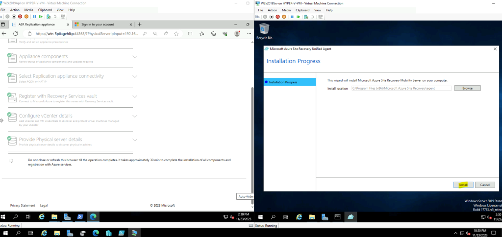Click Browse for install location
The height and width of the screenshot is (237, 502).
pos(467,88)
